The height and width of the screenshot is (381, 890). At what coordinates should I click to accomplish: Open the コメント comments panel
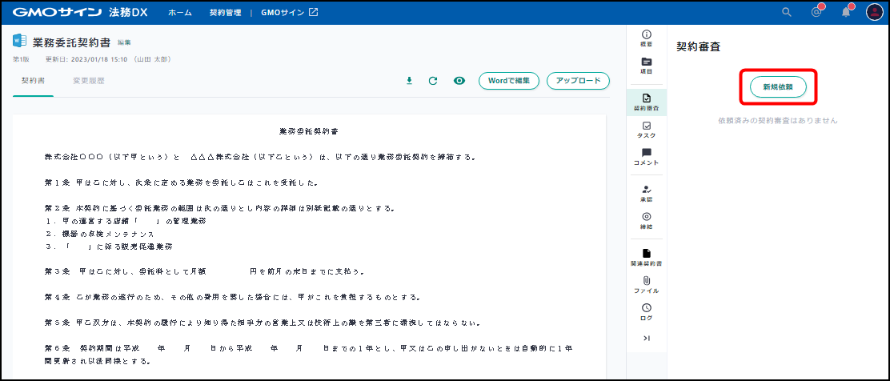pos(646,156)
